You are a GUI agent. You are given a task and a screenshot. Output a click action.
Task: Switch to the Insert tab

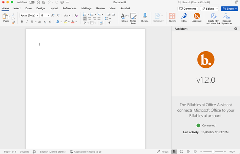[17, 8]
